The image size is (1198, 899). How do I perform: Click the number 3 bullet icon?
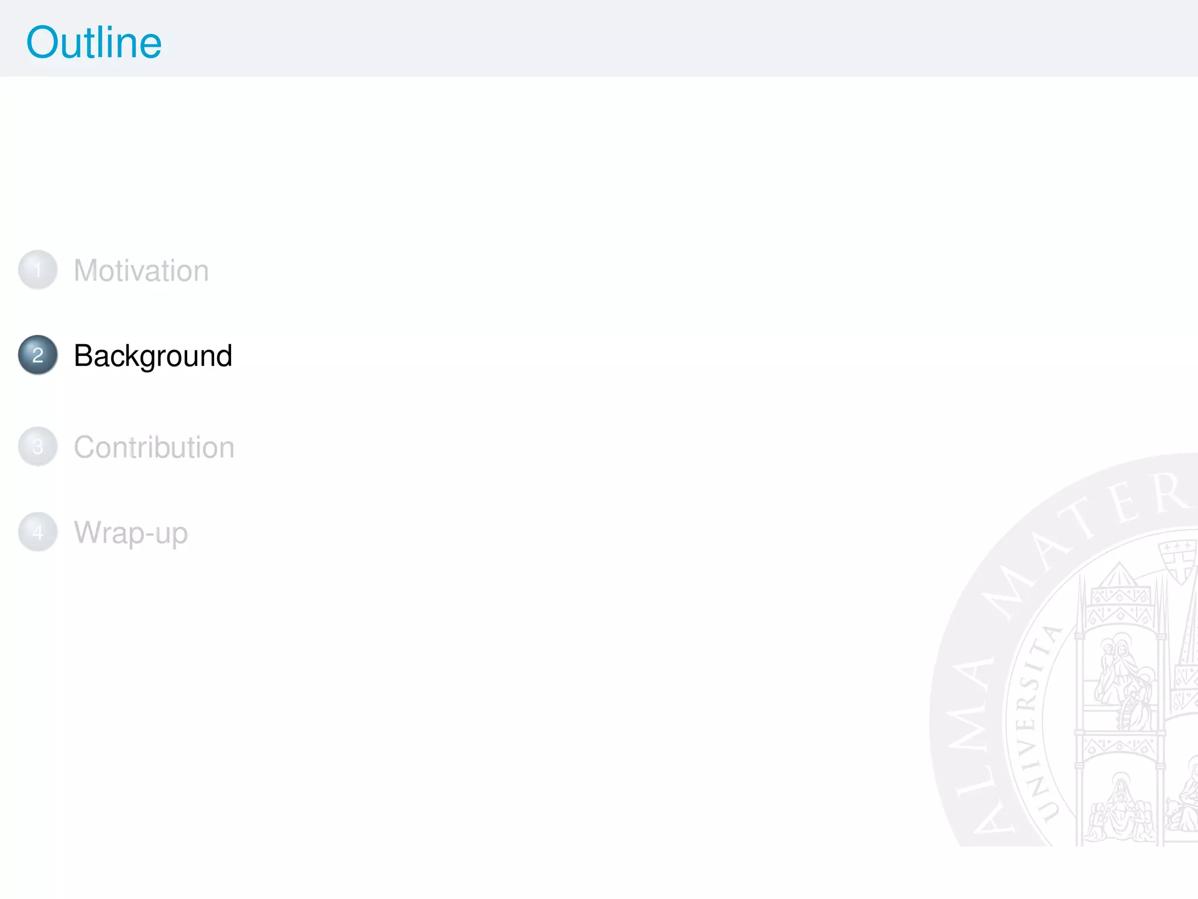[x=38, y=447]
